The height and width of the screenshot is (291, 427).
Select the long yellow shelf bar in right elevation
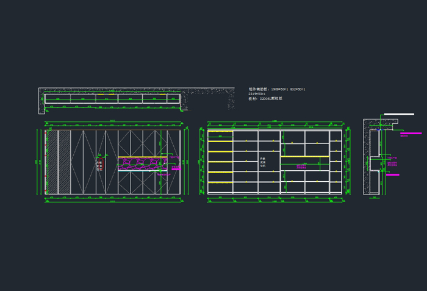click(x=305, y=156)
